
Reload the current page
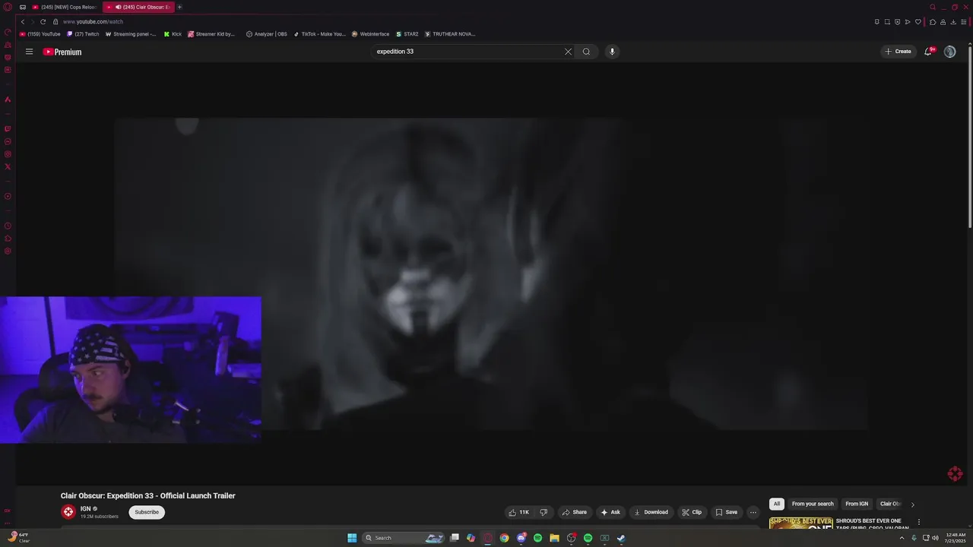pos(43,21)
